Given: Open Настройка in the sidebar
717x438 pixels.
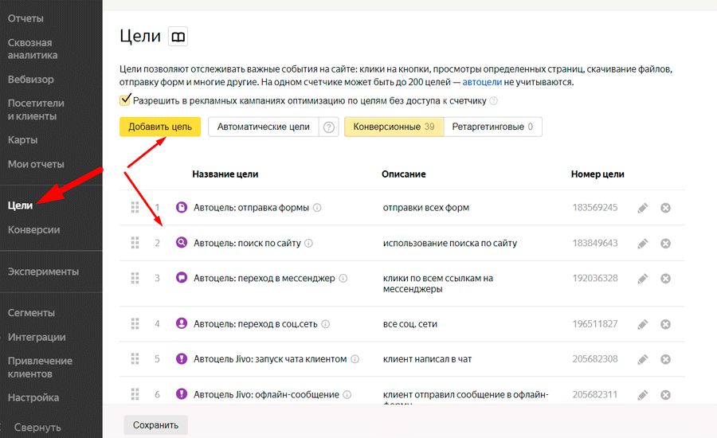Looking at the screenshot, I should pos(33,397).
